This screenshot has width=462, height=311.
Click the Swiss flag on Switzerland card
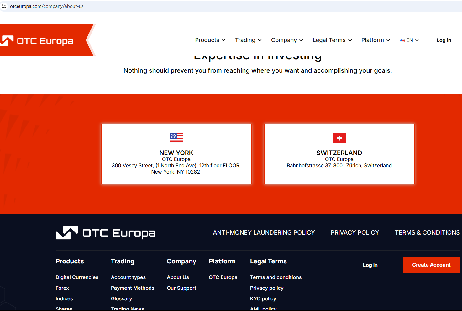coord(339,138)
